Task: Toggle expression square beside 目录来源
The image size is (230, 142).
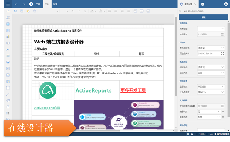Action: pos(223,117)
